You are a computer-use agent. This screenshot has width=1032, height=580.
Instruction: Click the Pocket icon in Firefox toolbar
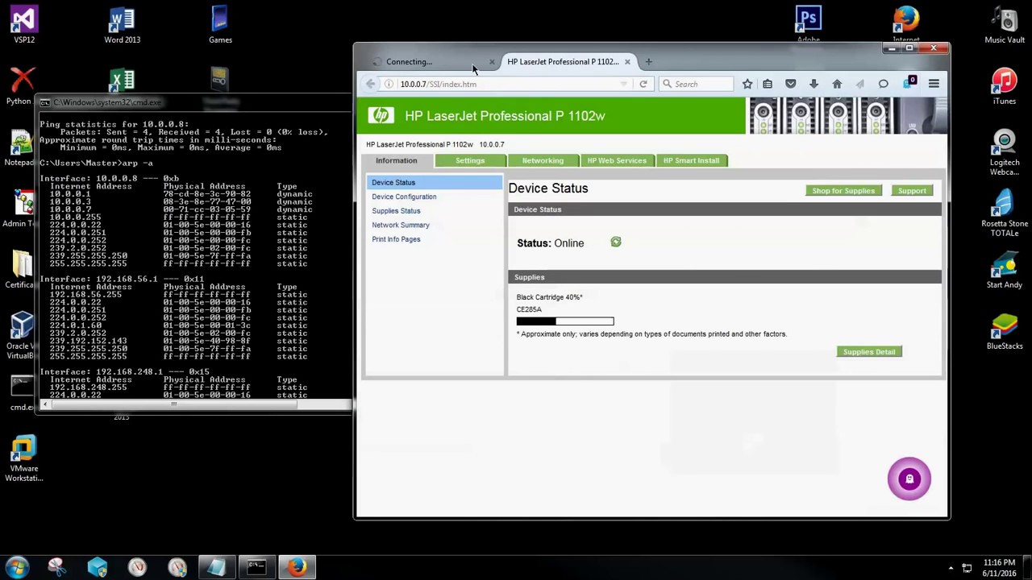790,84
